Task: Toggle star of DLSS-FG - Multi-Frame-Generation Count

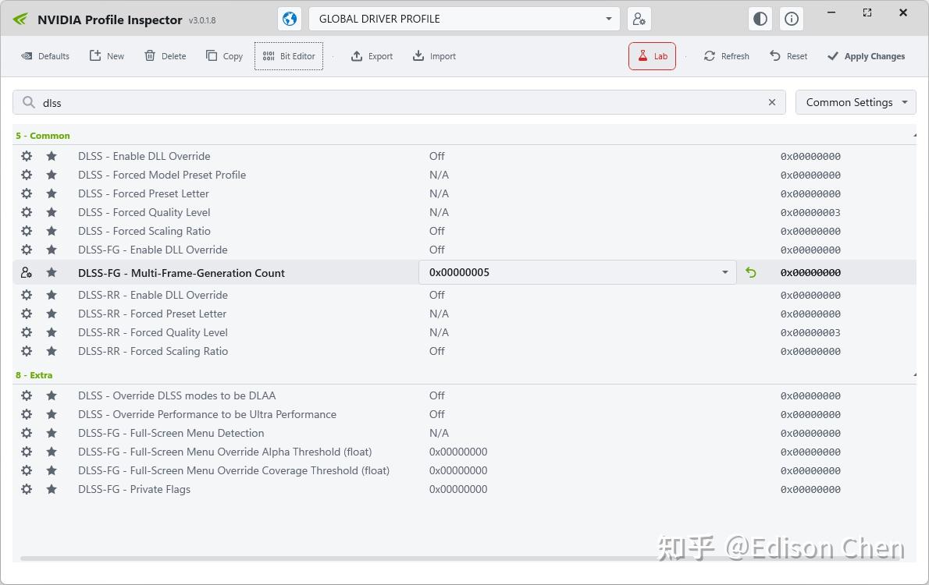Action: 52,272
